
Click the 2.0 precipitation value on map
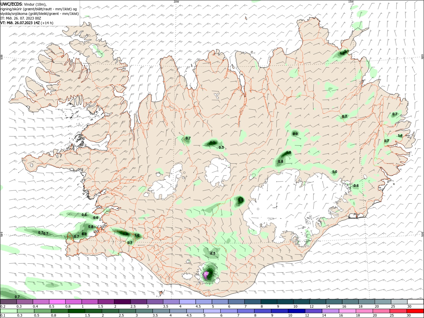pos(241,200)
